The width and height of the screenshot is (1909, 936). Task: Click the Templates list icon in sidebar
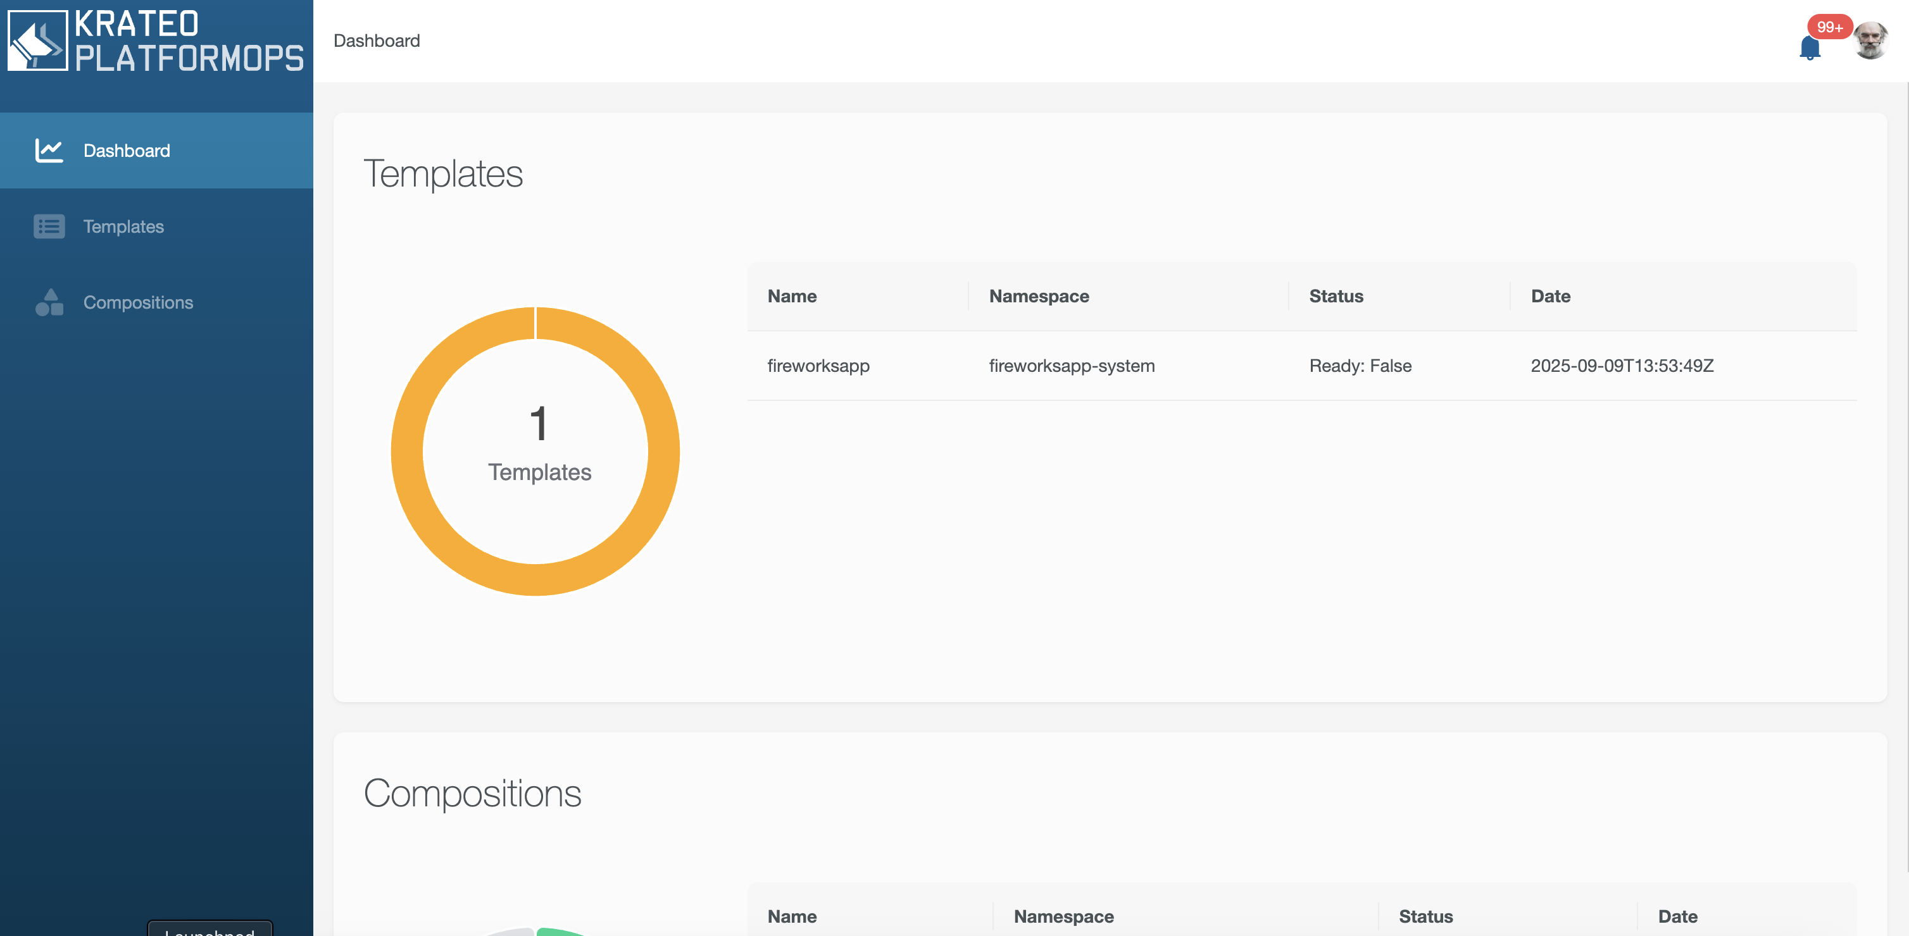point(49,226)
